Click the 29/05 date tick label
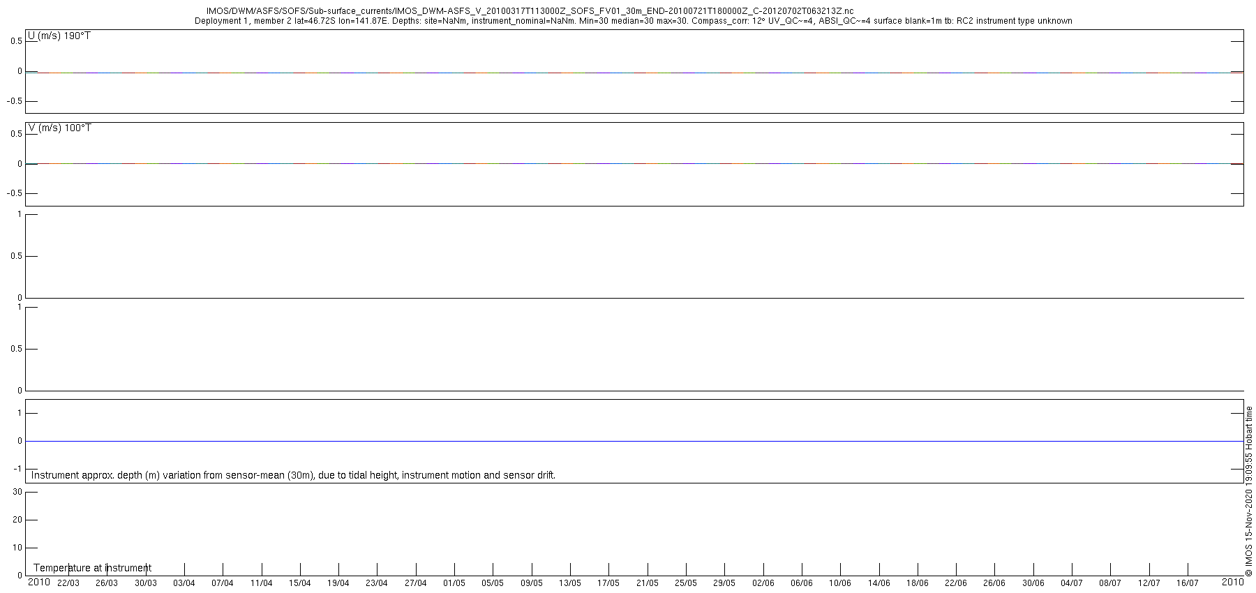This screenshot has width=1256, height=593. [x=724, y=583]
